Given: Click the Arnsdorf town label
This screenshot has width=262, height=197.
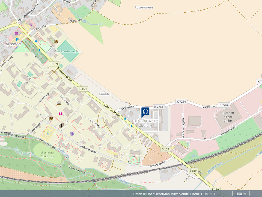Looking at the screenshot, I should click(x=13, y=44).
